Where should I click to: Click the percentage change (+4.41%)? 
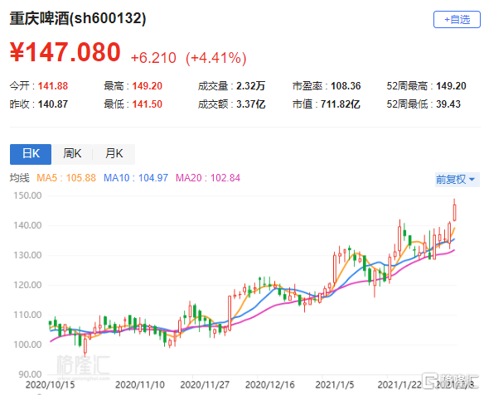tap(216, 58)
